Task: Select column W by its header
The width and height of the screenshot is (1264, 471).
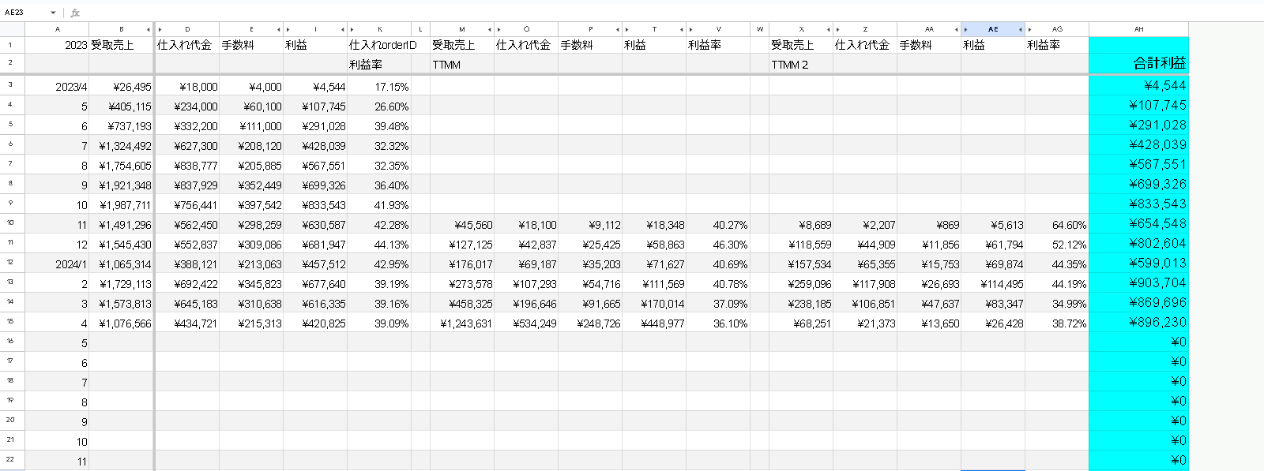Action: (x=759, y=29)
